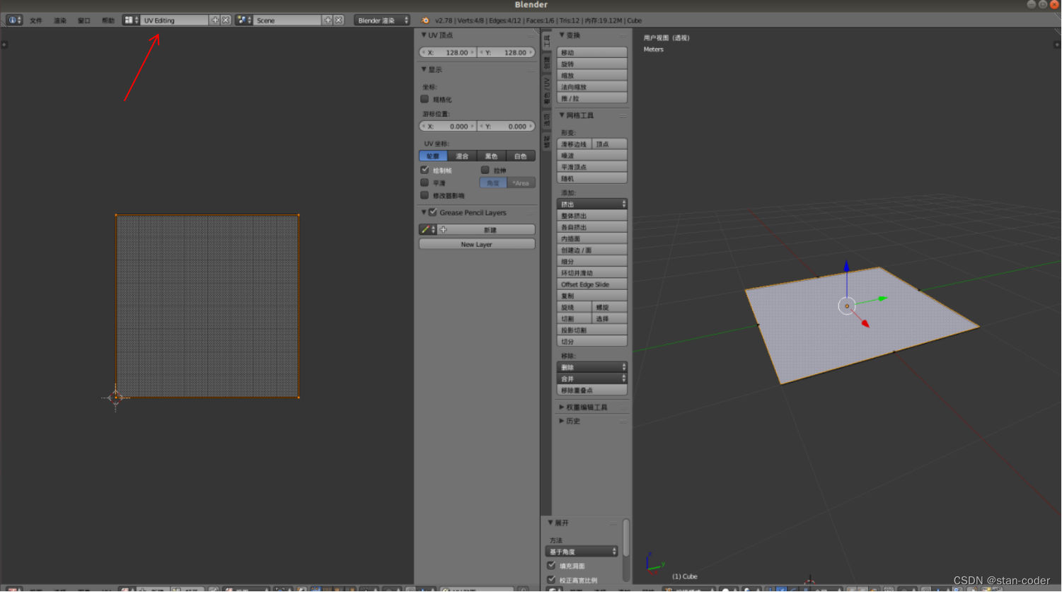Screen dimensions: 1062x592
Task: Open the 基于角度 unwrap method dropdown
Action: (582, 551)
